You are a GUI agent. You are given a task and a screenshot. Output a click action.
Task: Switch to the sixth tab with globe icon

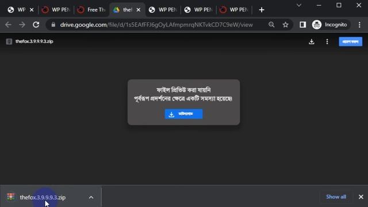[198, 10]
